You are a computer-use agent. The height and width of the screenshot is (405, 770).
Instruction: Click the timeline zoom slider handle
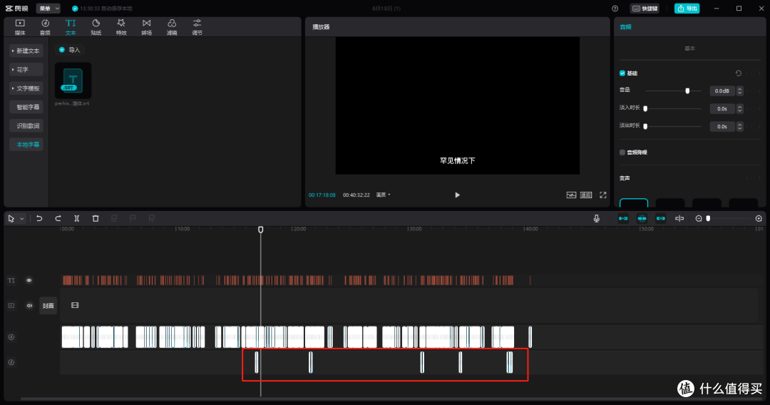pos(708,218)
